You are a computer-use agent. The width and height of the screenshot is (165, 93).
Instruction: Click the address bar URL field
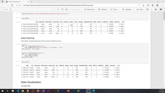[58, 5]
